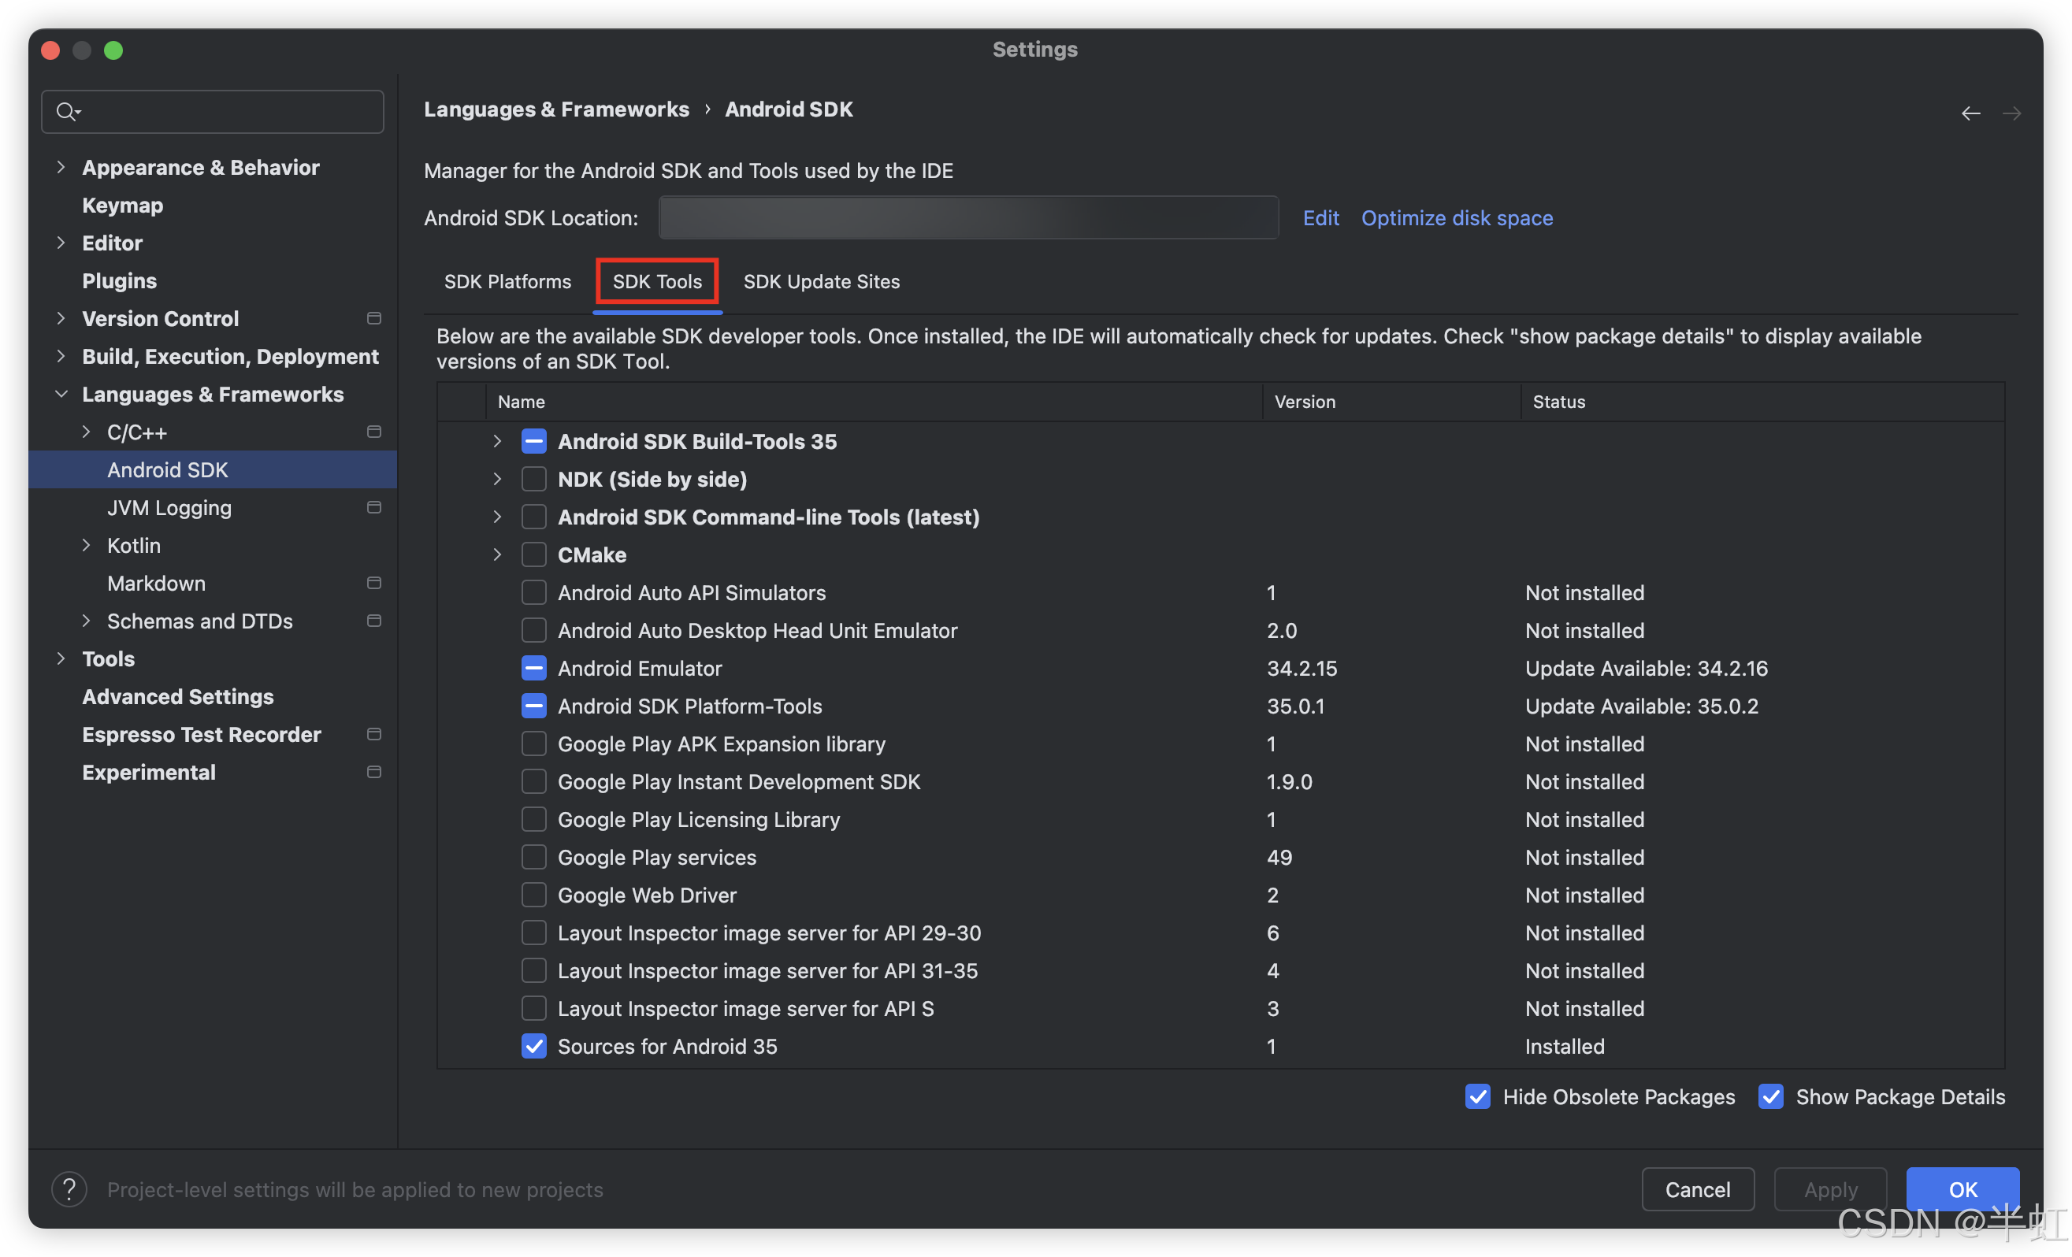Click Optimize disk space link

click(1457, 217)
